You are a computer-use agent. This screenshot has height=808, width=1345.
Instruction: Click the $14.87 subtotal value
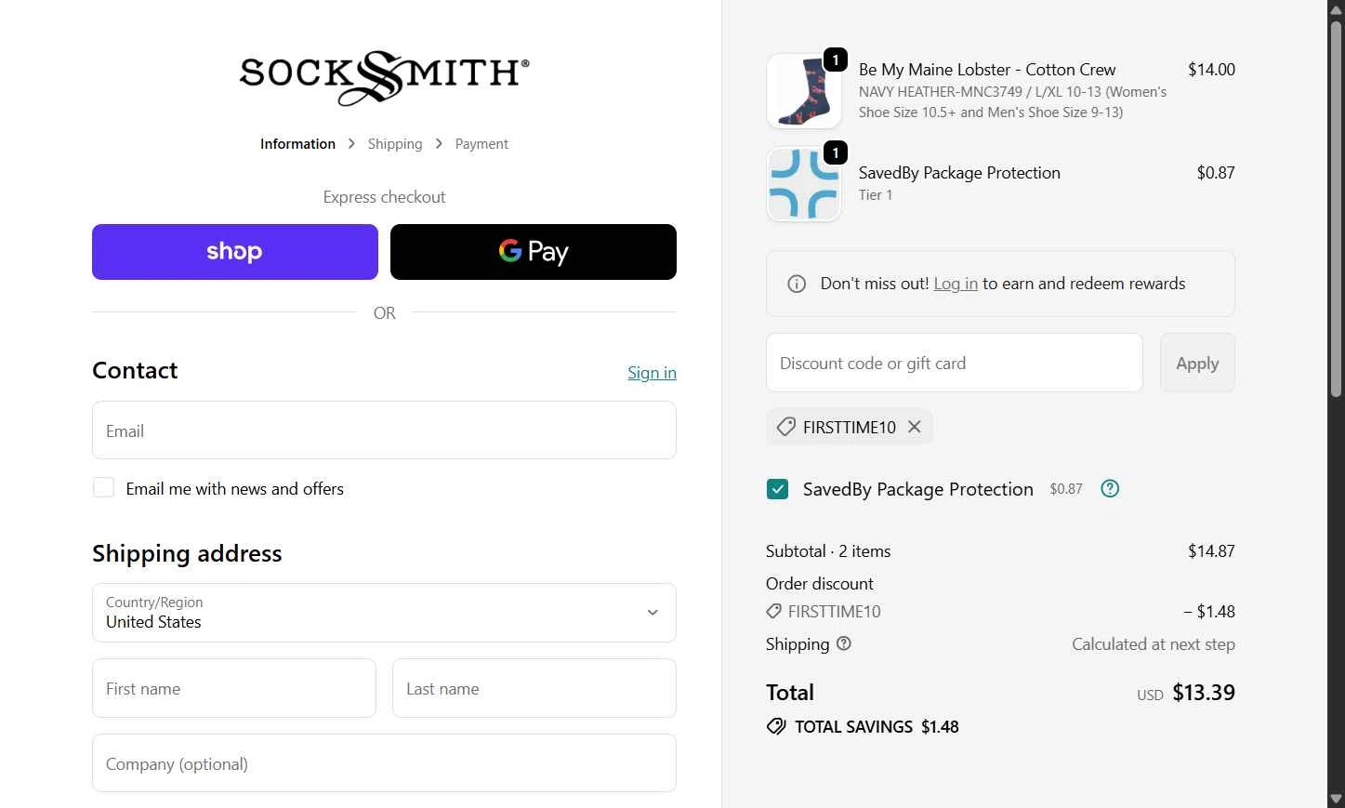[1211, 551]
